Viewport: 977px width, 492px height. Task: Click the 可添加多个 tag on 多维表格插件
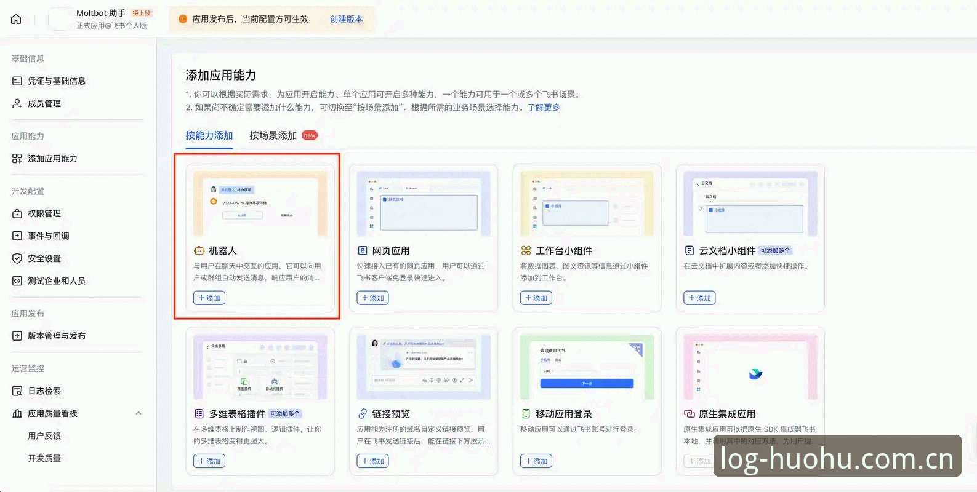pos(286,414)
